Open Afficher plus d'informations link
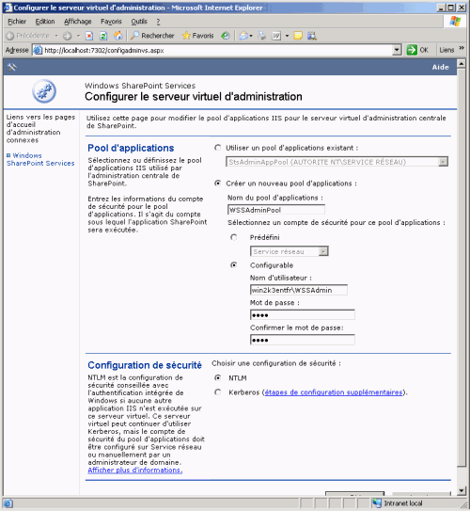This screenshot has width=470, height=511. (135, 470)
